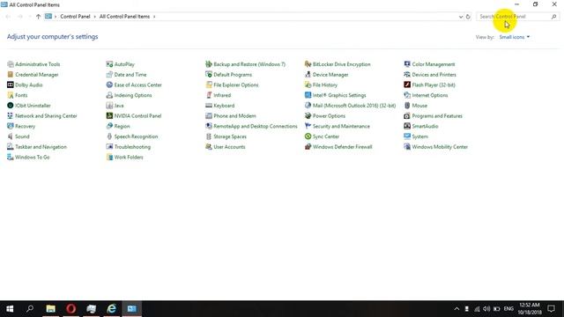564x317 pixels.
Task: Expand the address bar history dropdown
Action: (x=461, y=17)
